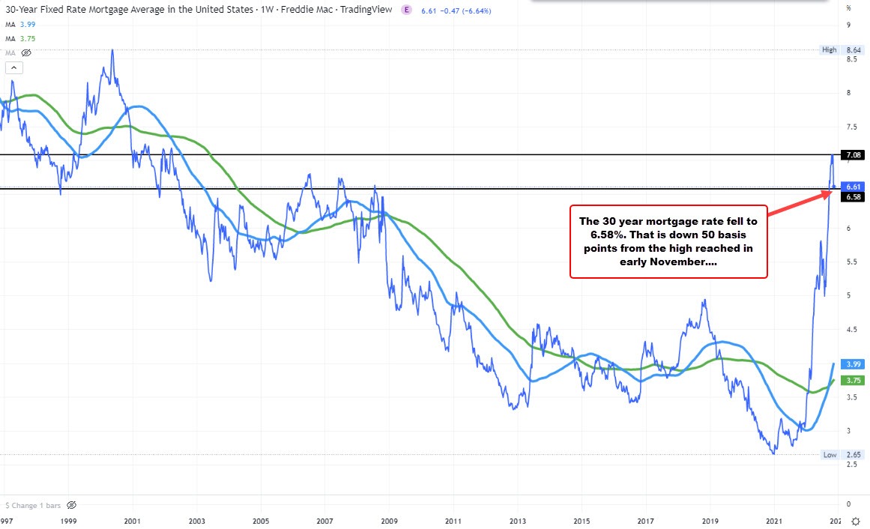Select the blue 6.61 last price tag
870x529 pixels.
tap(853, 187)
